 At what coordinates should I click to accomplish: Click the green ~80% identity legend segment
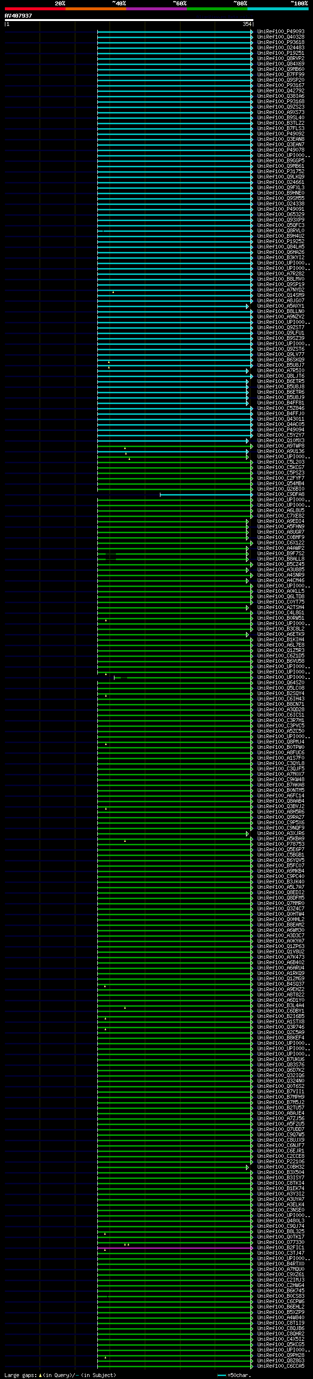217,9
